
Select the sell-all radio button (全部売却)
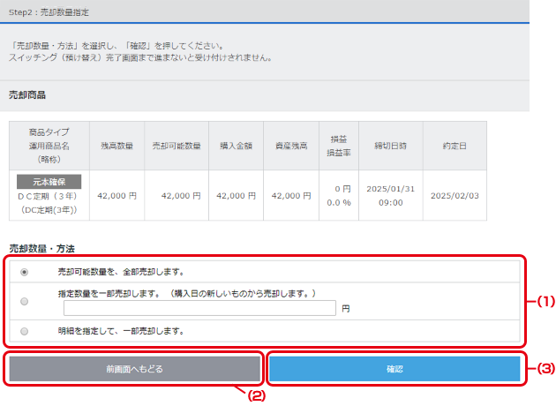tap(24, 272)
